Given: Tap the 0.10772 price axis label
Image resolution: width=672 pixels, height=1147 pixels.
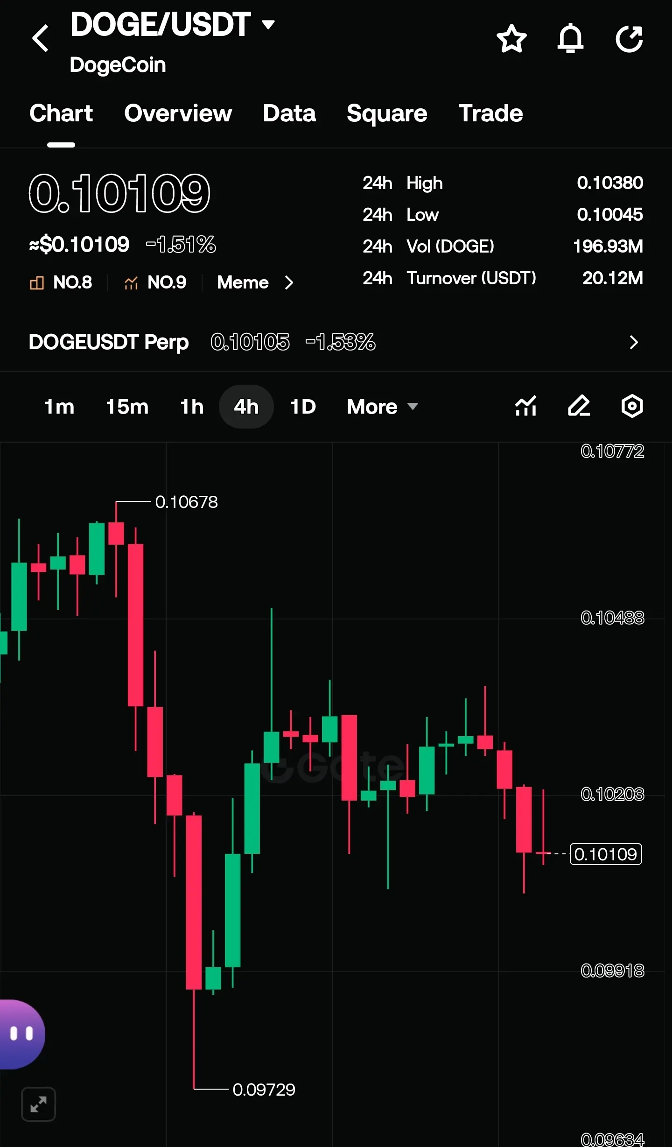Looking at the screenshot, I should (612, 451).
